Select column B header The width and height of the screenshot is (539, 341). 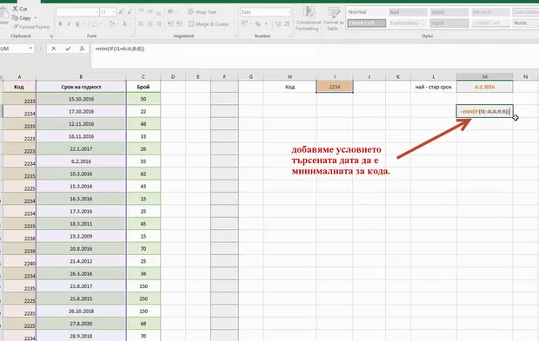click(x=81, y=77)
